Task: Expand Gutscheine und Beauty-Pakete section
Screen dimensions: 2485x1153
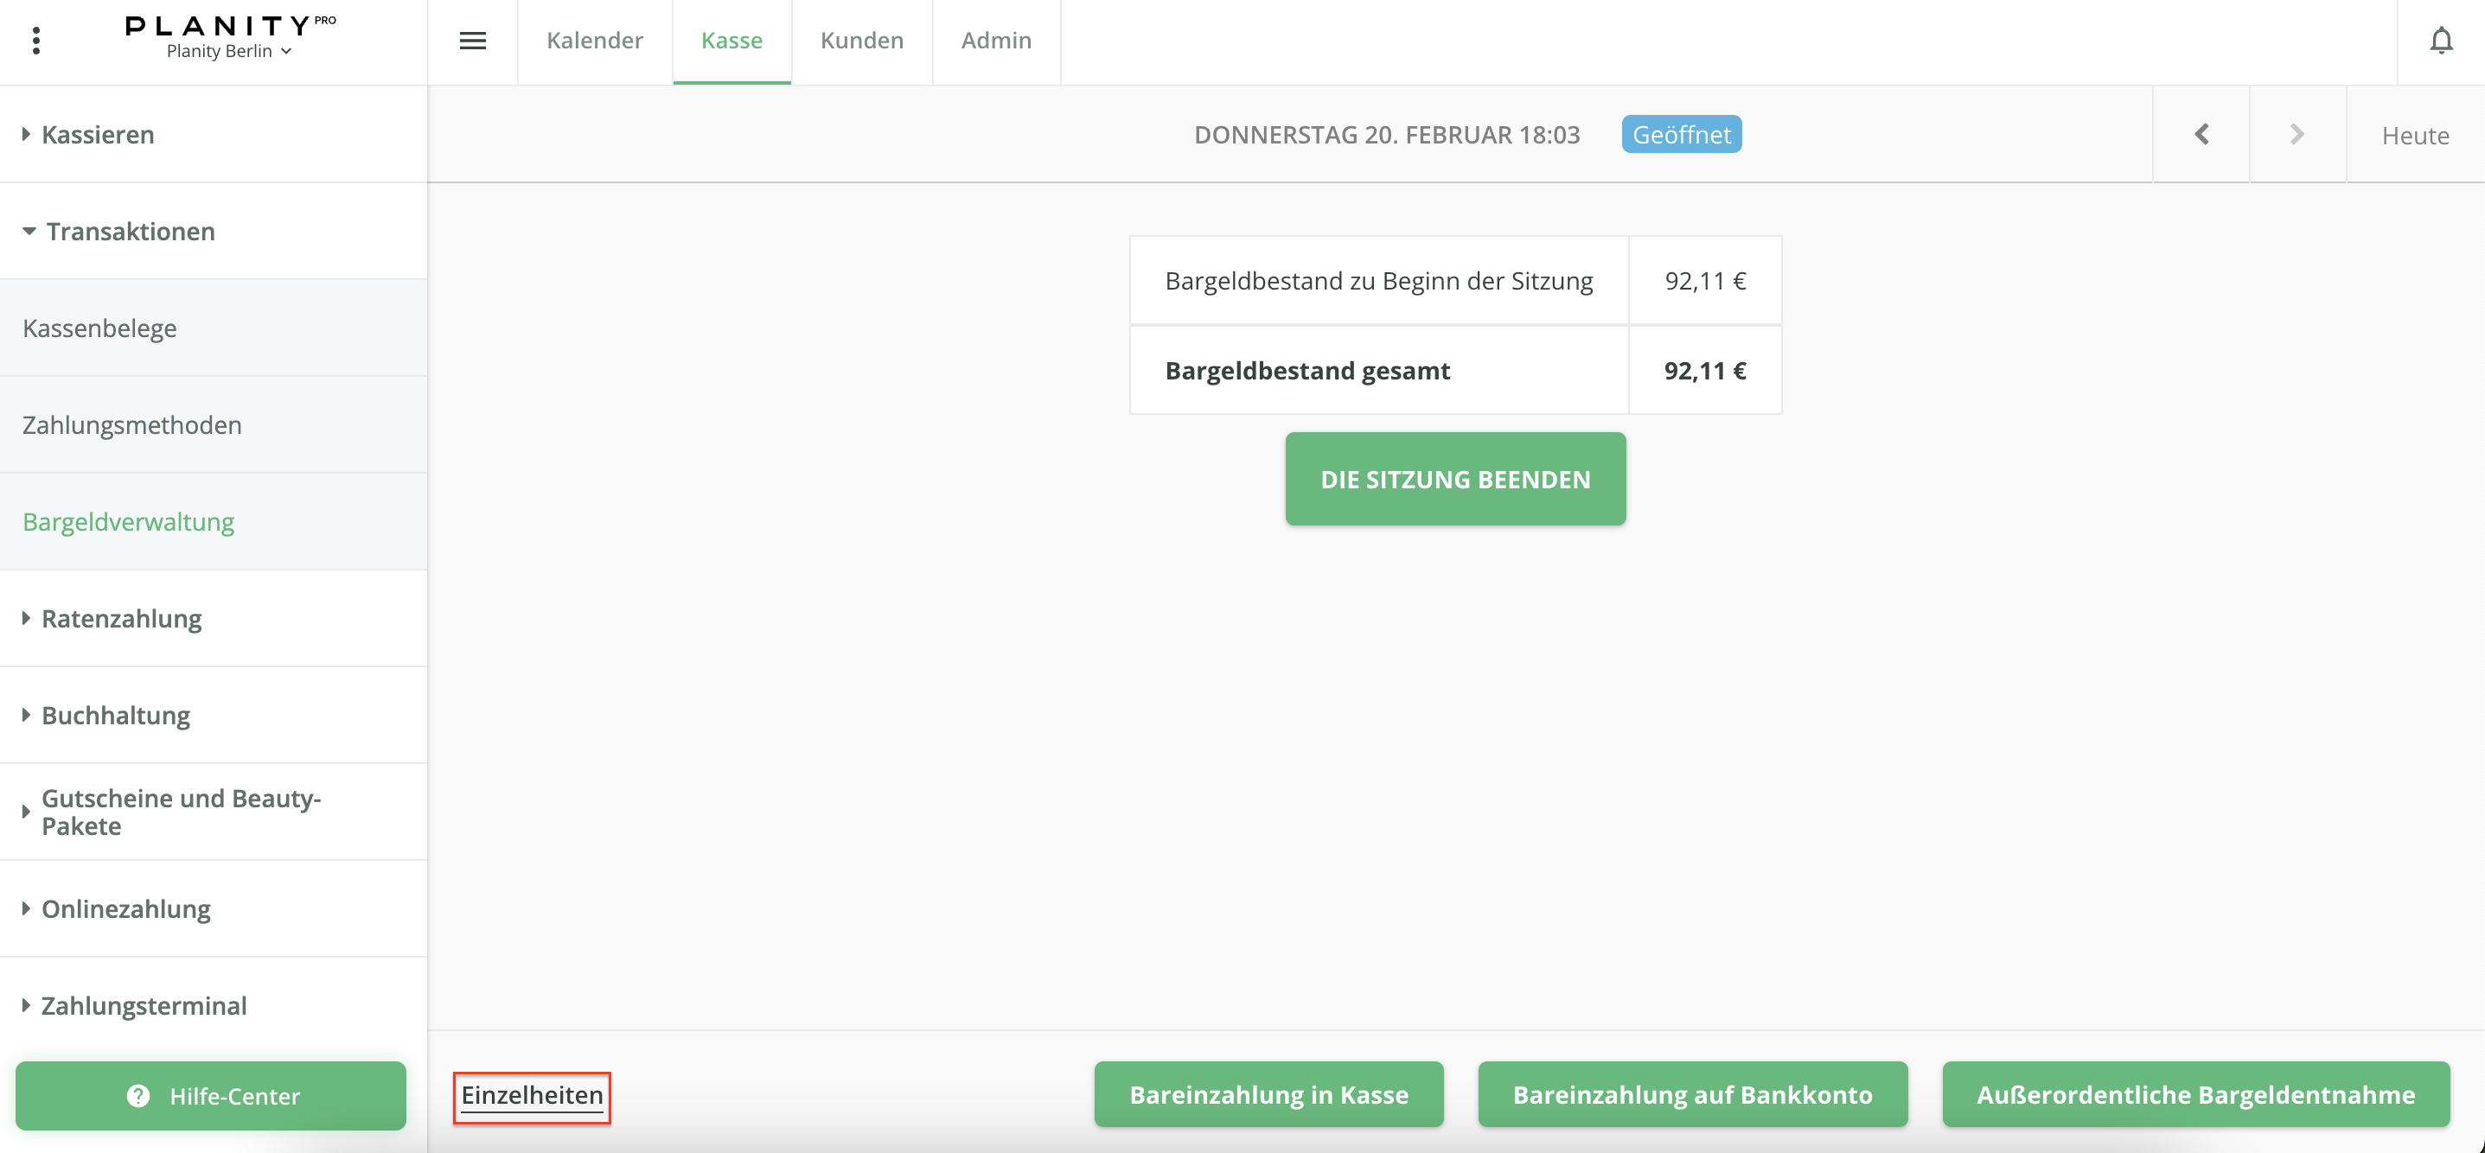Action: [181, 812]
